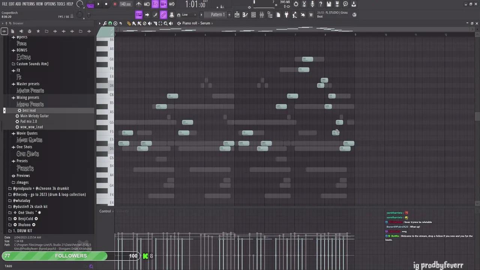Toggle the metronome button in the top toolbar
The image size is (480, 270).
coord(139,4)
